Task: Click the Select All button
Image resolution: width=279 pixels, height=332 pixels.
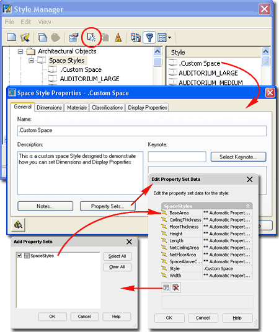Action: click(x=117, y=256)
